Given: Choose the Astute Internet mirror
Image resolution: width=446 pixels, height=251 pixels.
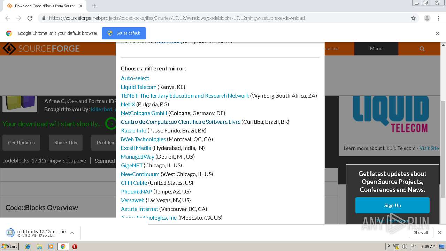Looking at the screenshot, I should coord(139,209).
